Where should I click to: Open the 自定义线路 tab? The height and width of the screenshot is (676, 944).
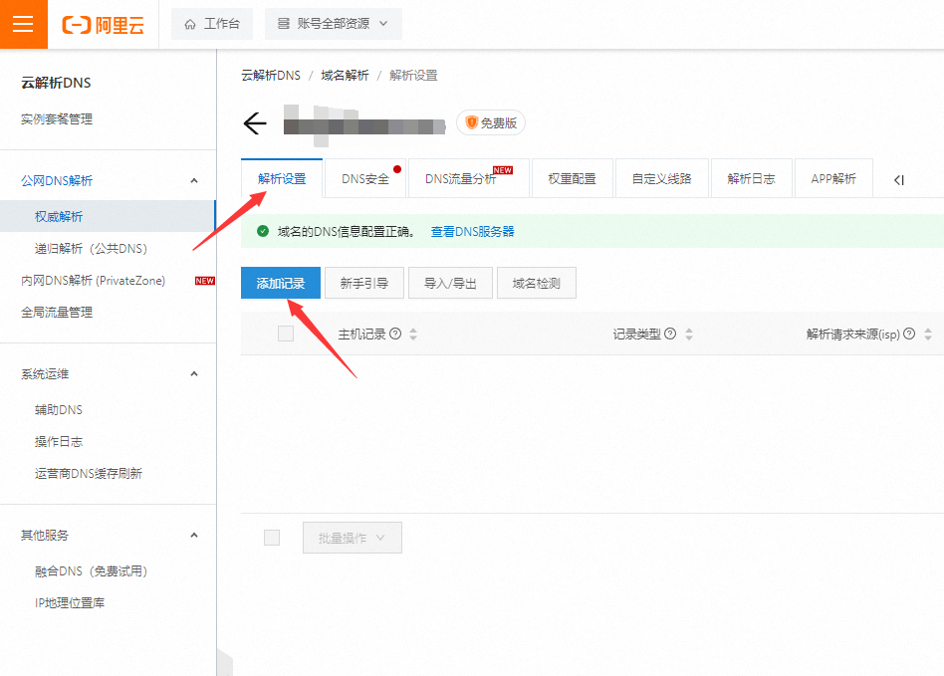[x=661, y=179]
